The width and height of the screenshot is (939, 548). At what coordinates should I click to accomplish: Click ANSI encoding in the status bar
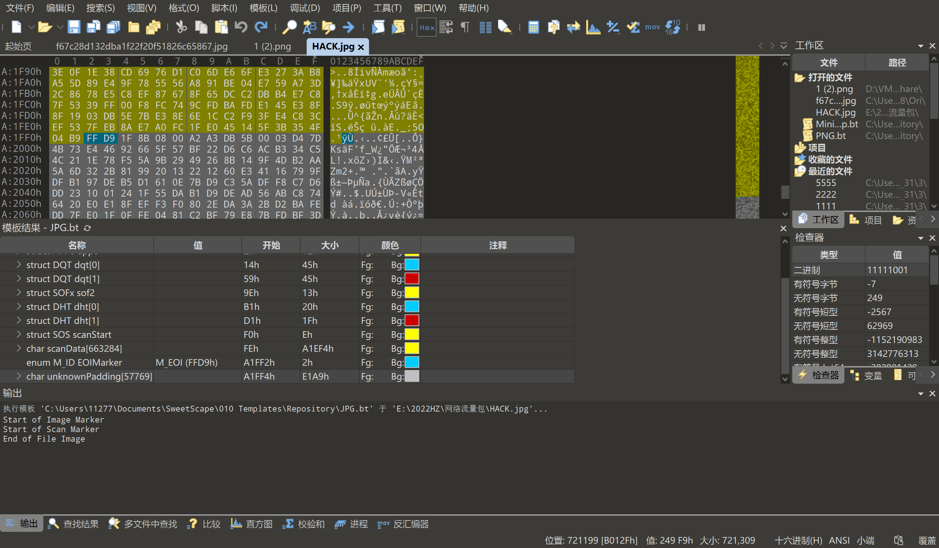839,540
